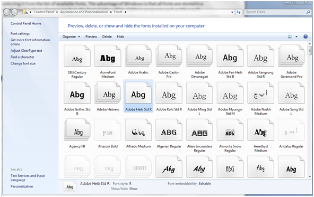314x197 pixels.
Task: Click the Forward navigation arrow
Action: [15, 12]
